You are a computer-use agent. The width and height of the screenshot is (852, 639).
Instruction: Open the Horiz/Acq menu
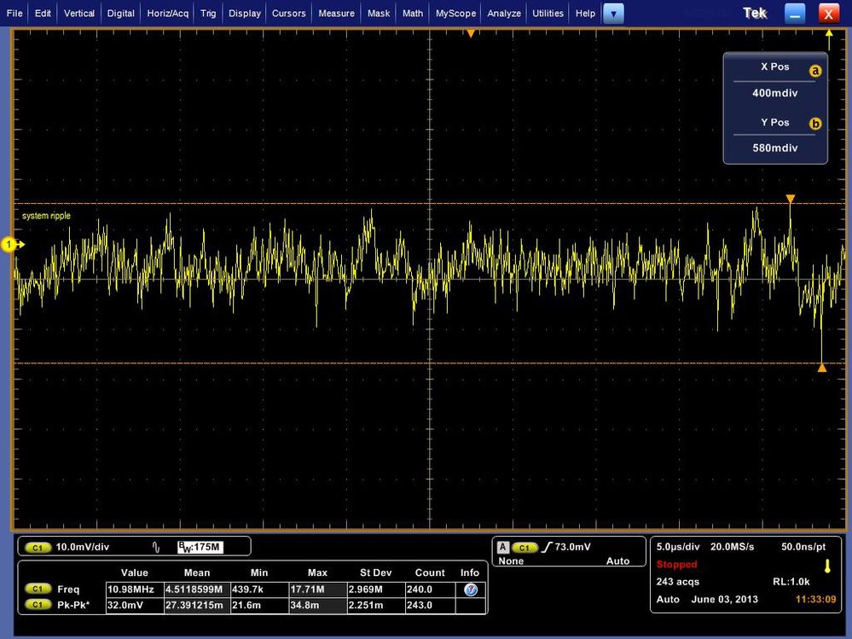[x=167, y=13]
